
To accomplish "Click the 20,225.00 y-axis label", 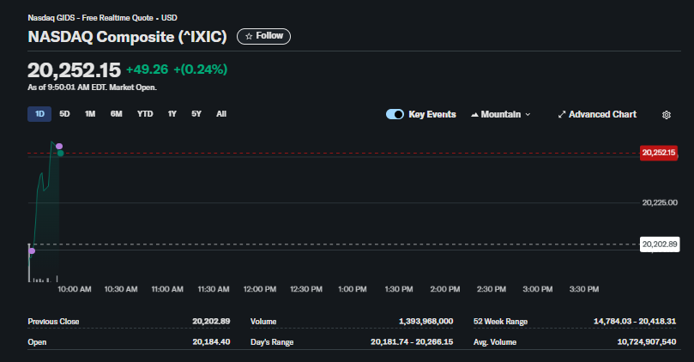I will [x=660, y=202].
